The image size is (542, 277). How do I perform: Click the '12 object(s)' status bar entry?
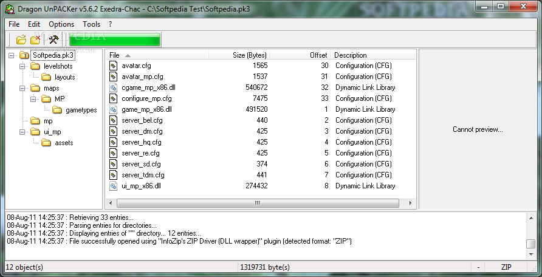pyautogui.click(x=24, y=267)
